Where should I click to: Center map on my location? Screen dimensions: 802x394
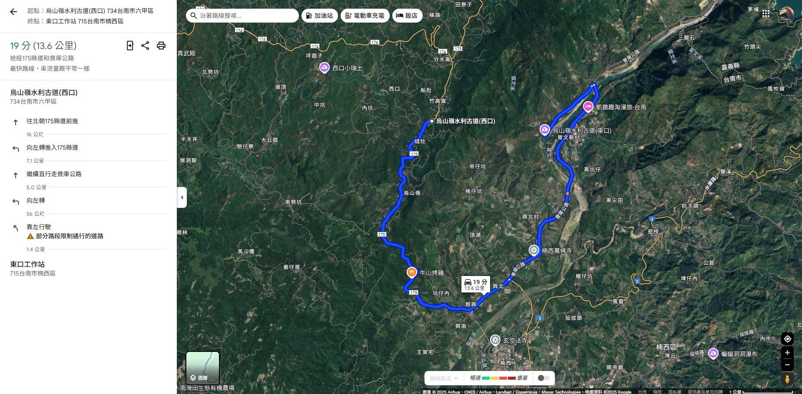[x=787, y=339]
